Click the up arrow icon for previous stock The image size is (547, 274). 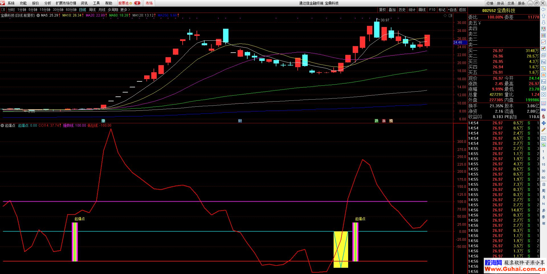pos(544,16)
